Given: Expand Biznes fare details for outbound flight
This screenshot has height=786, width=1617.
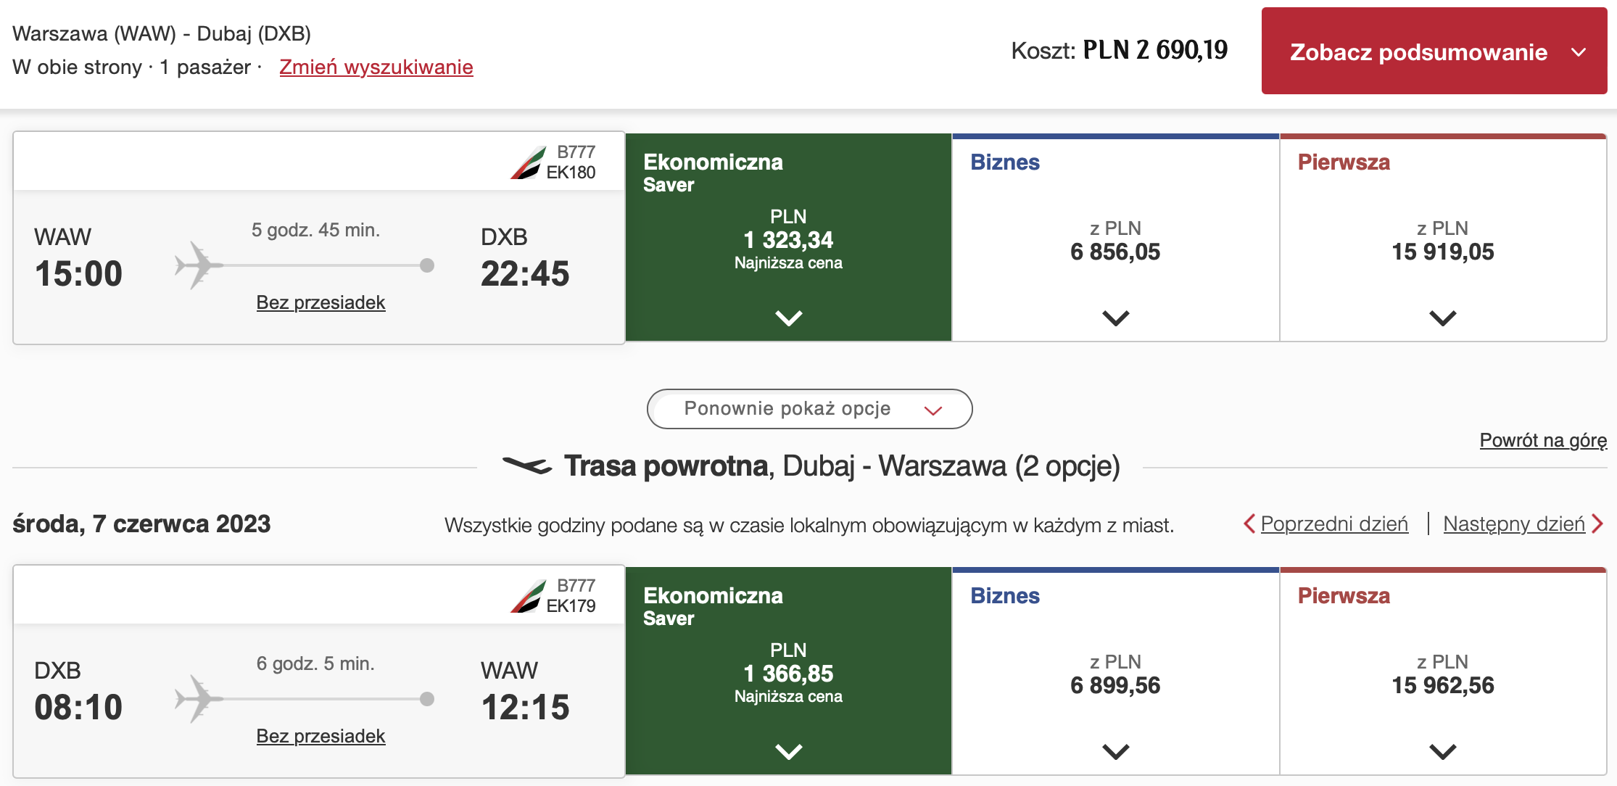Looking at the screenshot, I should coord(1115,318).
